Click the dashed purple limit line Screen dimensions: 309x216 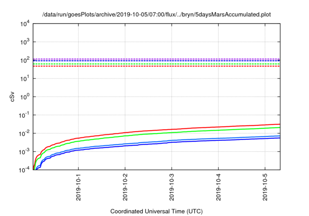tap(156, 59)
